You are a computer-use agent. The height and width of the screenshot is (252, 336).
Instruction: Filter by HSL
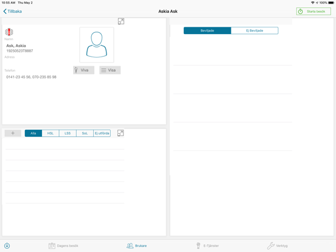[51, 133]
